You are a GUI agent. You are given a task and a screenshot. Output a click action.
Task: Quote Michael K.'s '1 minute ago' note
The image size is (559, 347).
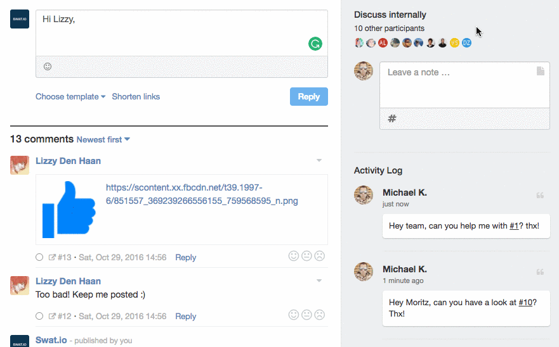coord(540,272)
